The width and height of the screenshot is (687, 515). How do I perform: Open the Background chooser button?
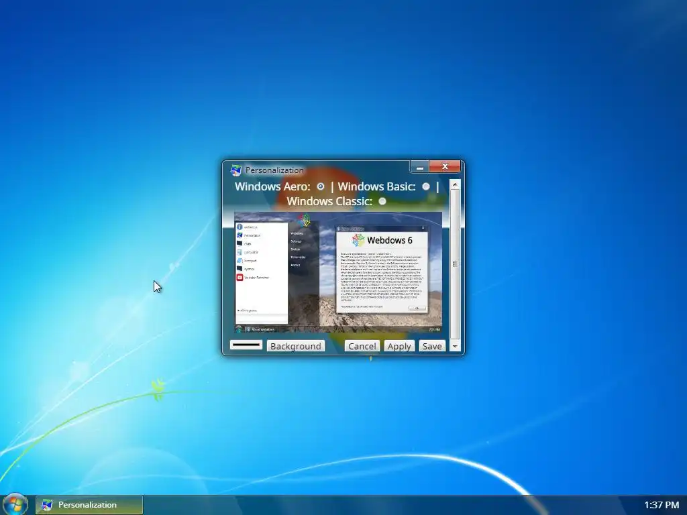(296, 346)
